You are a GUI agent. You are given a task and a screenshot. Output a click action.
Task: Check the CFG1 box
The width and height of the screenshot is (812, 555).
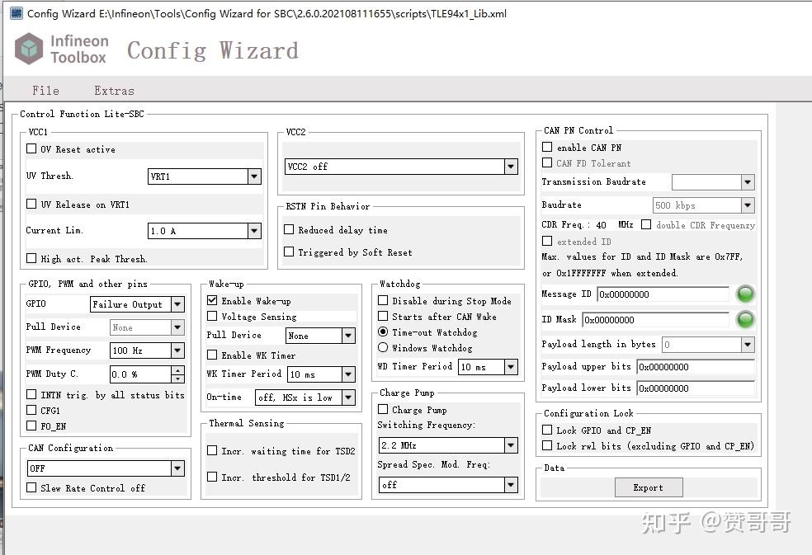pyautogui.click(x=31, y=410)
